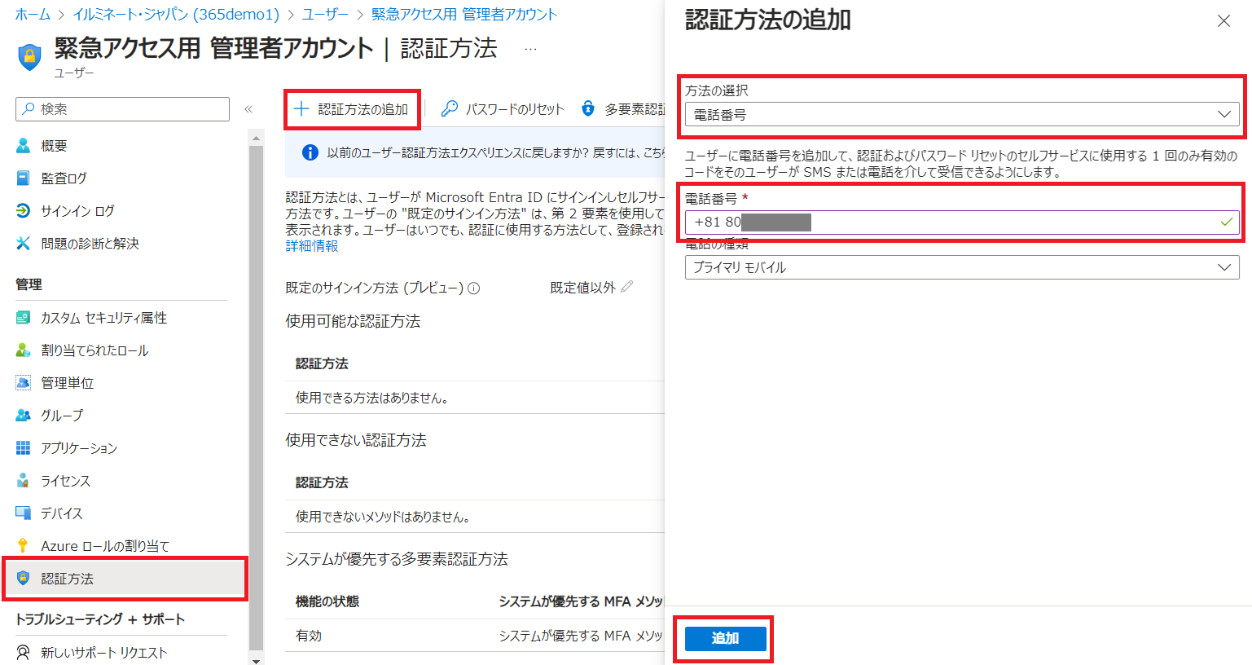The width and height of the screenshot is (1252, 665).
Task: Click the 機能の状態 column header
Action: [327, 601]
